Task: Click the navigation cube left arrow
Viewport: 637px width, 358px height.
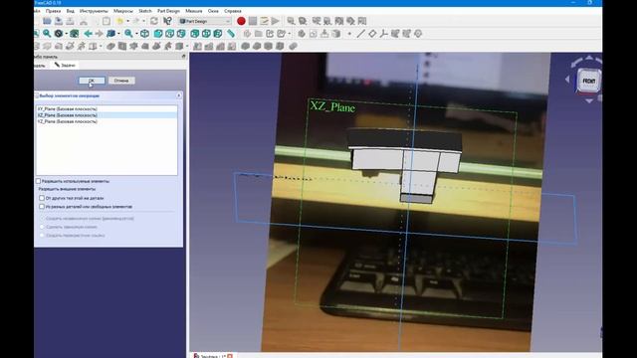Action: (567, 80)
